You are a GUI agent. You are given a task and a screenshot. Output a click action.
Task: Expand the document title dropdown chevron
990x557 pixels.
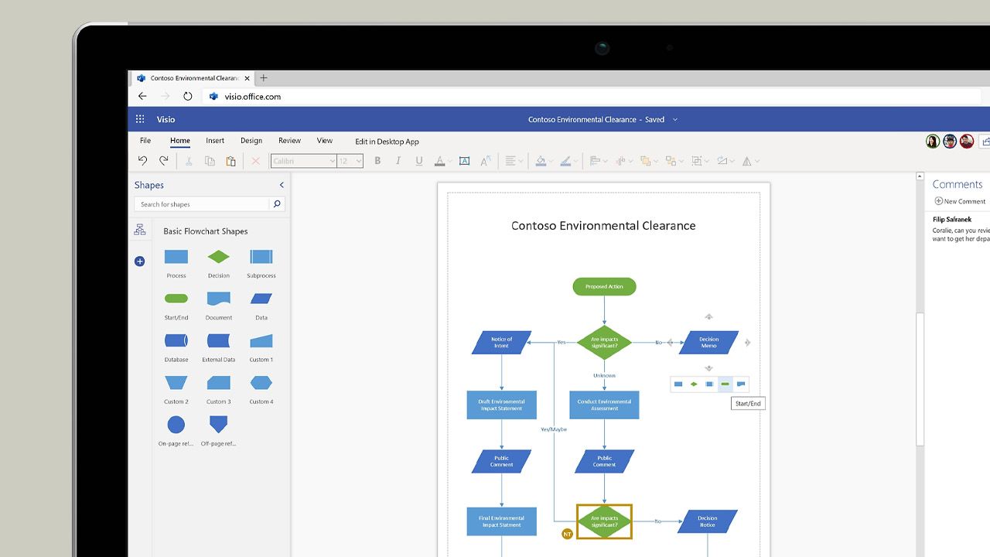point(675,120)
